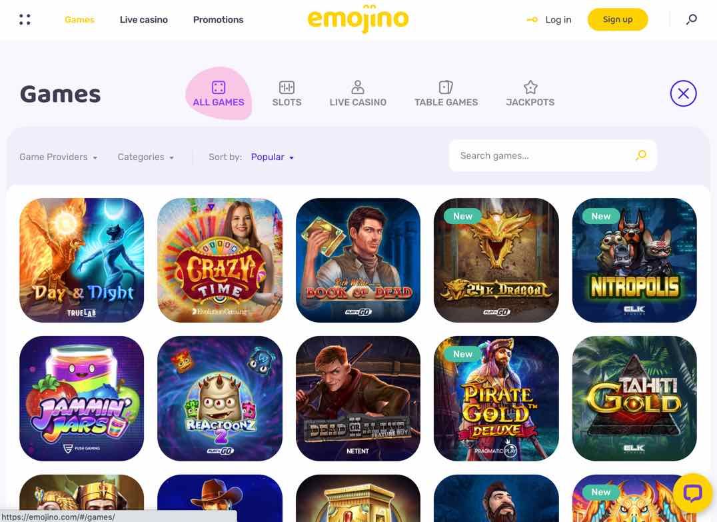Open Promotions in the top menu

pyautogui.click(x=218, y=20)
